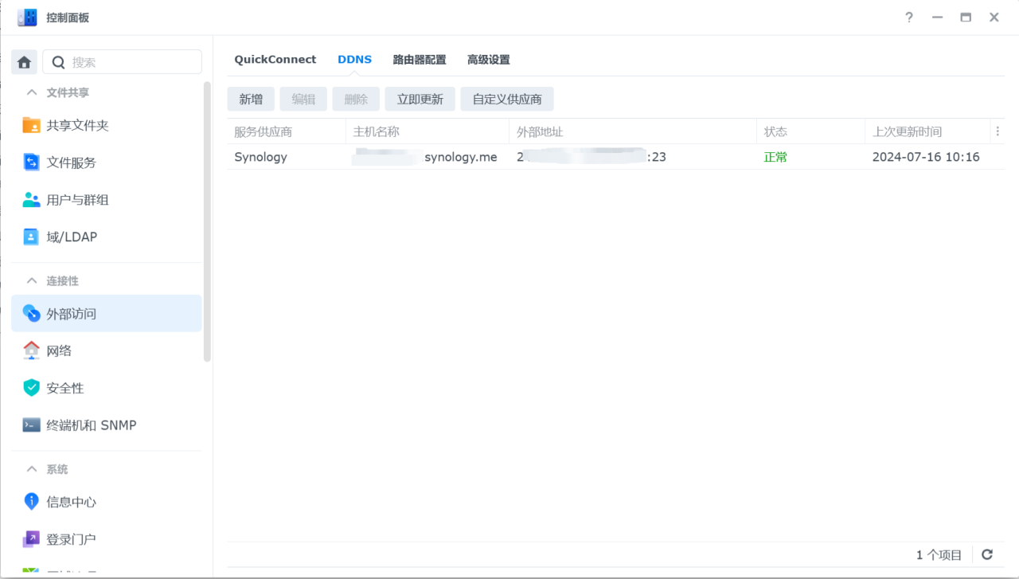The height and width of the screenshot is (579, 1019).
Task: Click the synology.me hostname cell
Action: click(426, 157)
